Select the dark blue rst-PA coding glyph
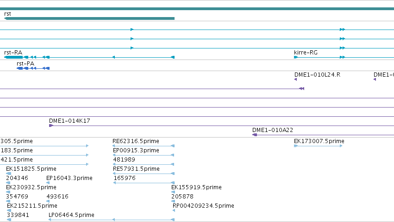The height and width of the screenshot is (222, 394). [33, 68]
